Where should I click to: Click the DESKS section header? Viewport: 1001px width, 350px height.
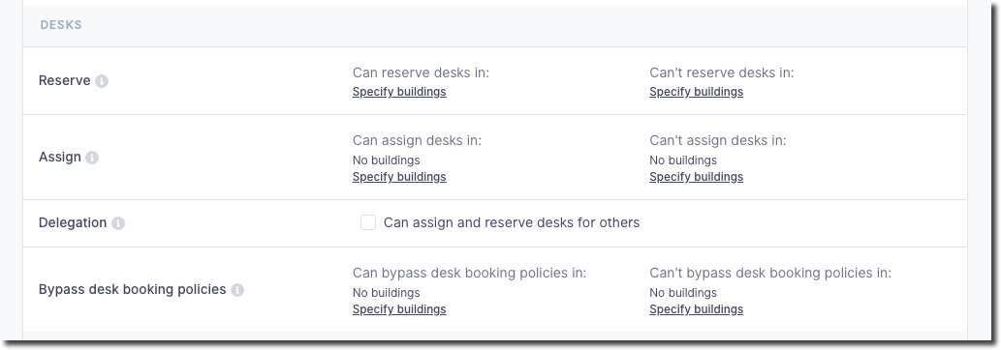tap(61, 25)
